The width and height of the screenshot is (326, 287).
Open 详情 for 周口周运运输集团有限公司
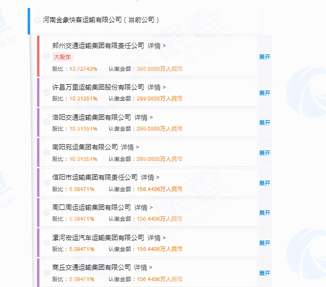[x=143, y=208]
